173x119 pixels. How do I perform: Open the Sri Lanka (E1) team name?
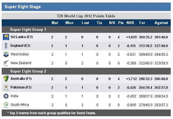[22, 37]
